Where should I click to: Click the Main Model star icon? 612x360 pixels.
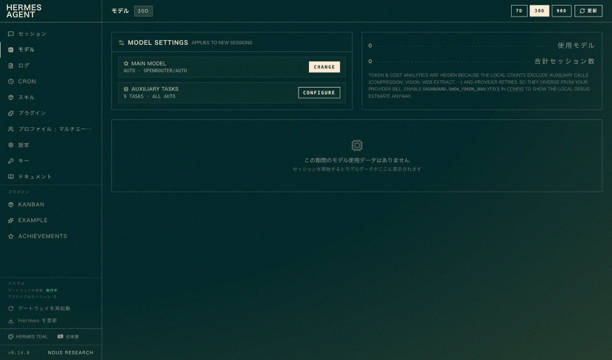[x=126, y=63]
